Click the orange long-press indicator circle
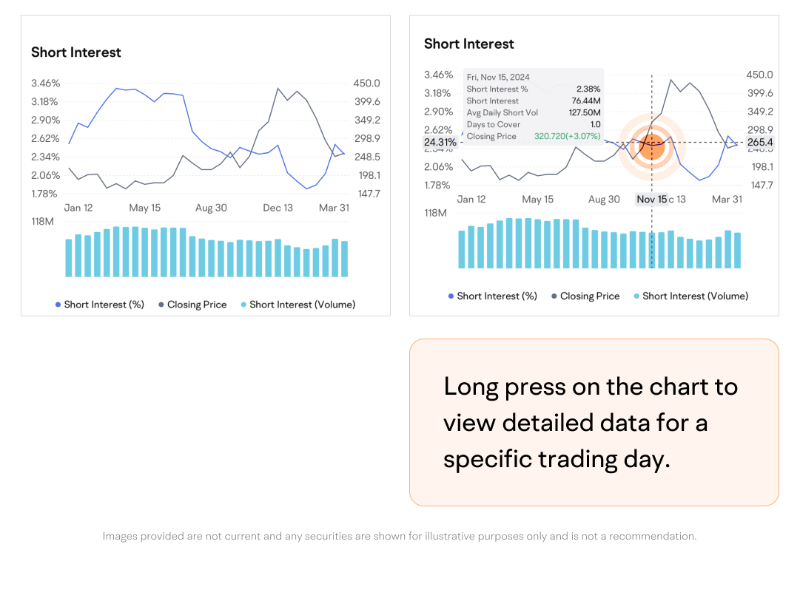This screenshot has width=800, height=615. (x=652, y=146)
